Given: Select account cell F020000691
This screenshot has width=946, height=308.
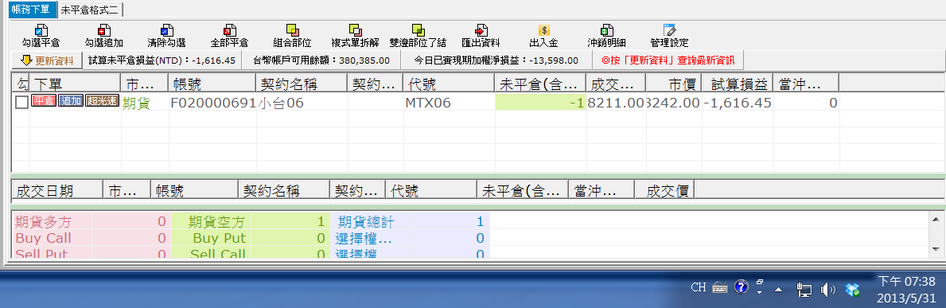Looking at the screenshot, I should pos(212,103).
